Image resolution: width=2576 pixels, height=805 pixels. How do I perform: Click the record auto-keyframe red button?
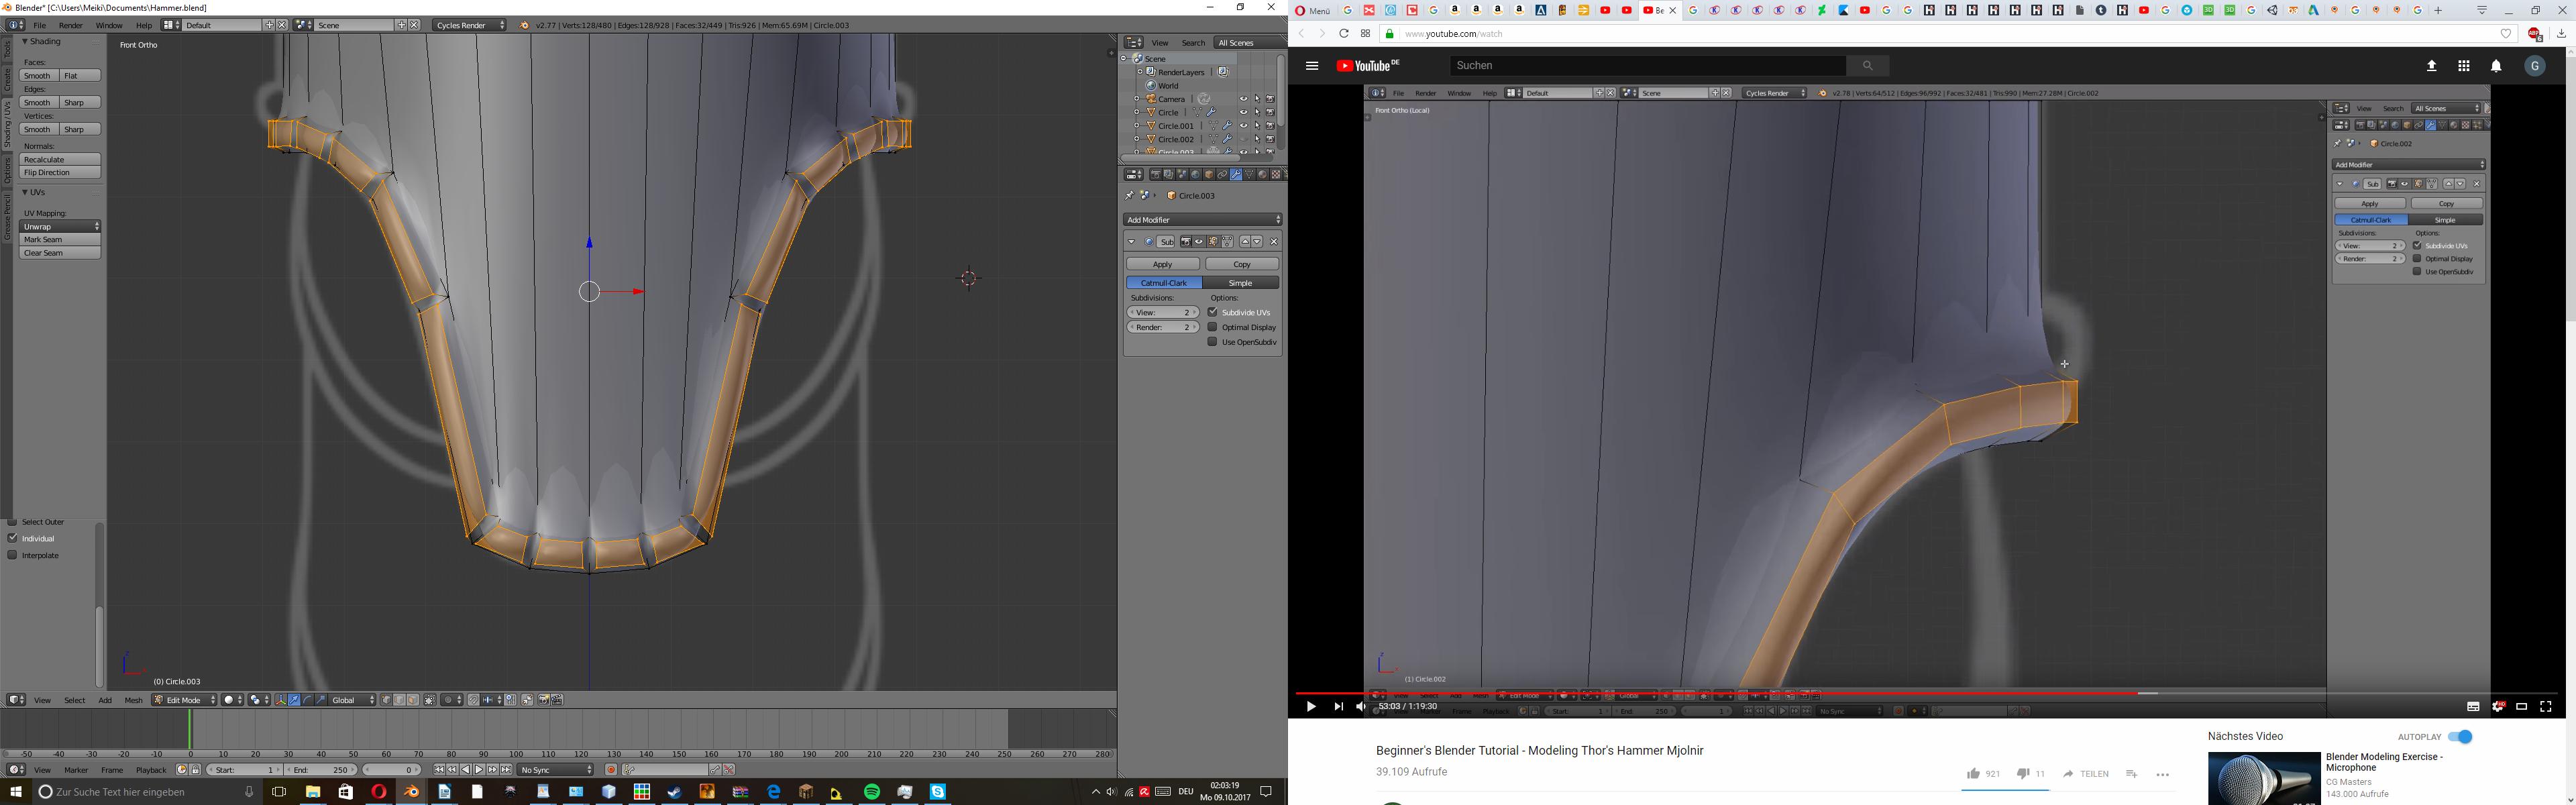[x=611, y=770]
